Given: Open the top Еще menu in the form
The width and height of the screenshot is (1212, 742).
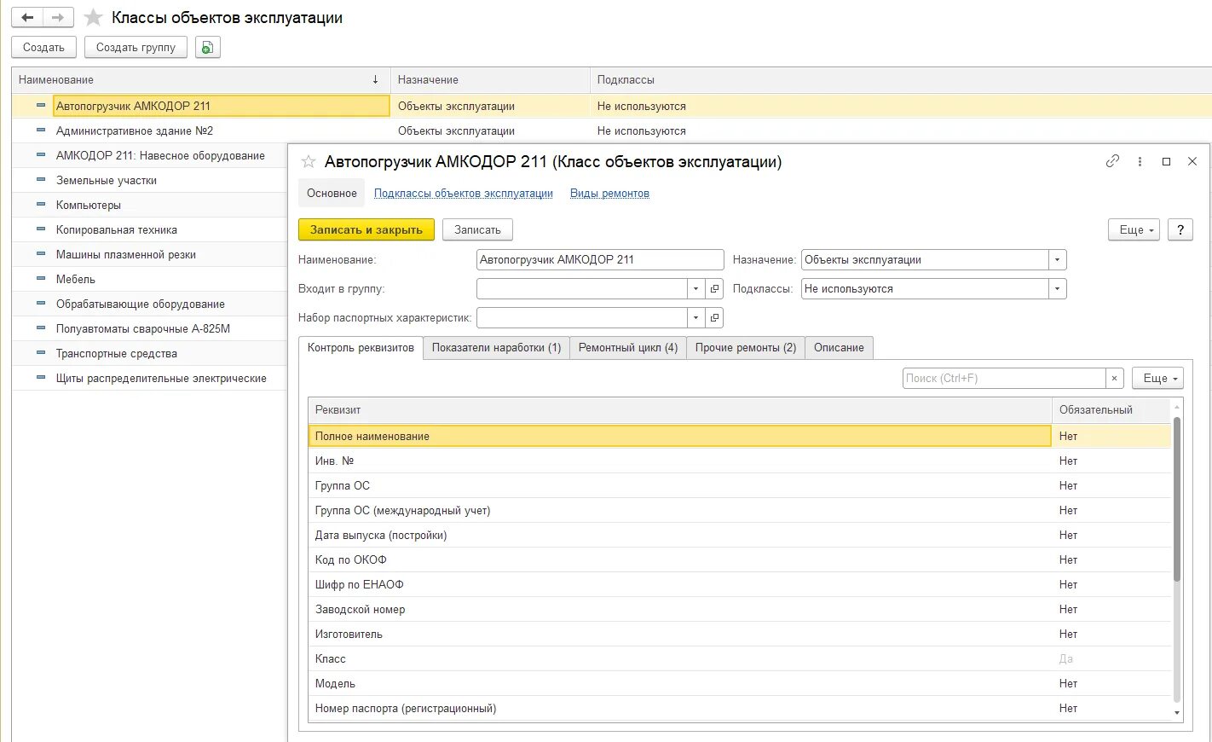Looking at the screenshot, I should [x=1134, y=230].
